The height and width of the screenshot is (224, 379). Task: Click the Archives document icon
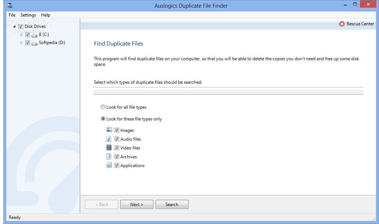109,156
